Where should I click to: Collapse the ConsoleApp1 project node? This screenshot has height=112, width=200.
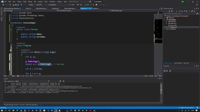point(165,20)
